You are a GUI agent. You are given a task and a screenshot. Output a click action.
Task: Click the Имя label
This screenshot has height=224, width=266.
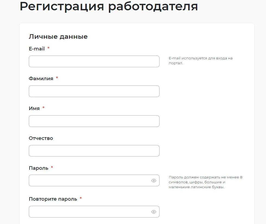pyautogui.click(x=34, y=108)
